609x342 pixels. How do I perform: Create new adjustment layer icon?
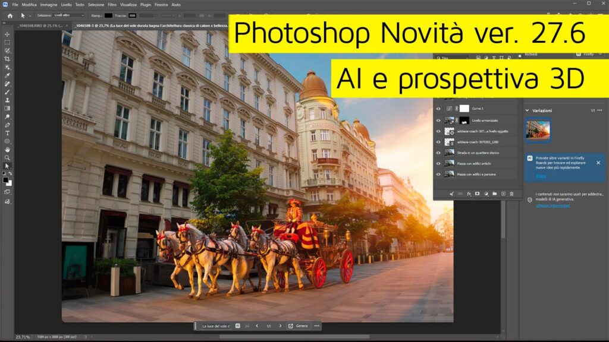[x=486, y=194]
